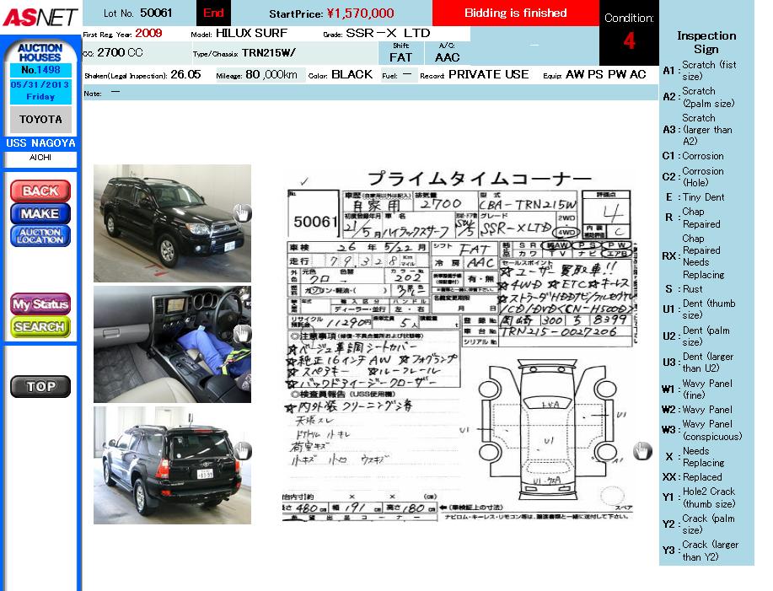The height and width of the screenshot is (591, 773).
Task: Enlarge the handwritten auction sheet image
Action: click(459, 346)
